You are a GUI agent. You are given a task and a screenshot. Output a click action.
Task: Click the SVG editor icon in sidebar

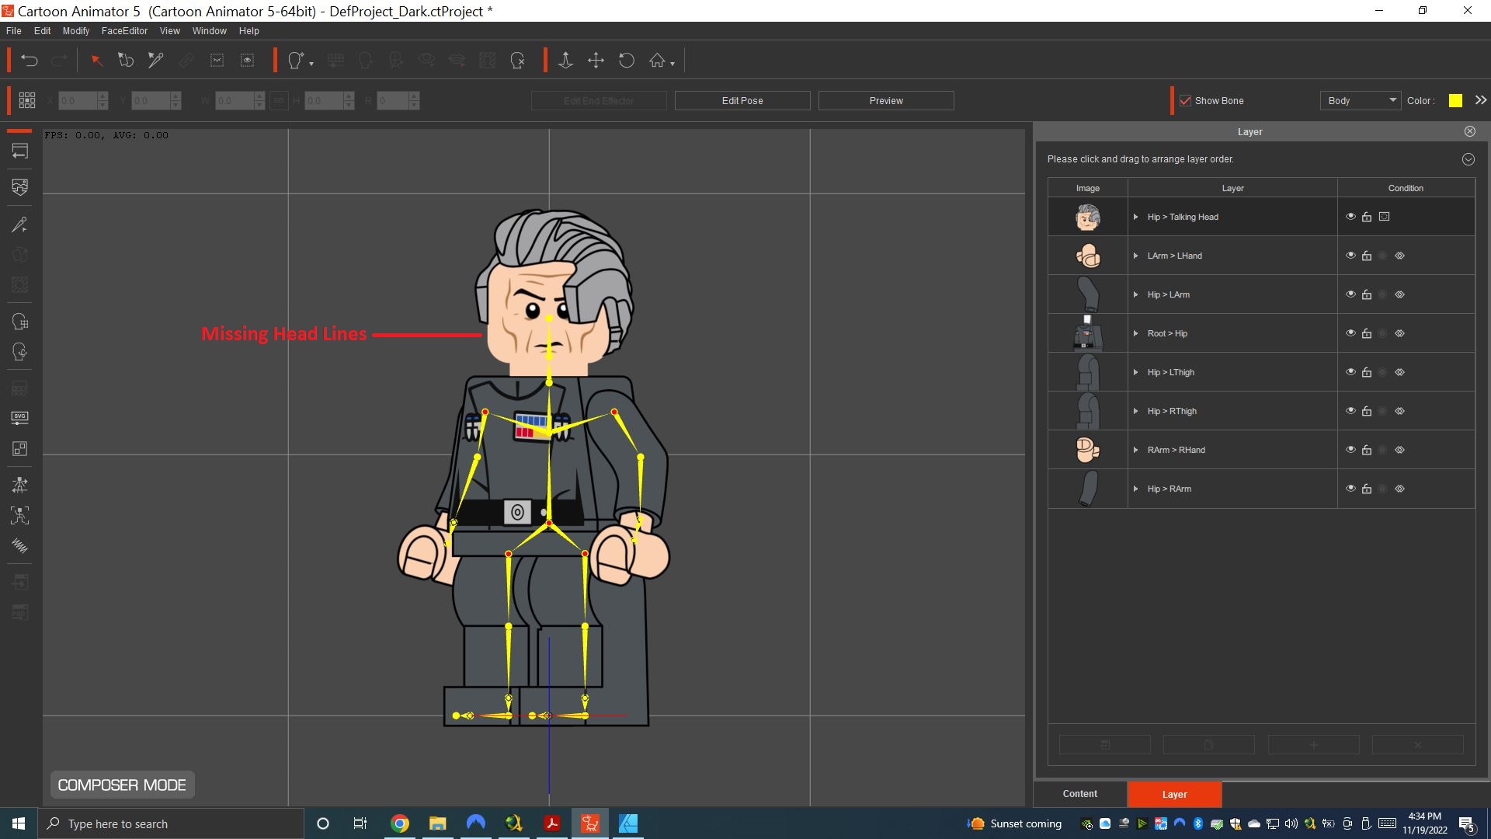(20, 418)
